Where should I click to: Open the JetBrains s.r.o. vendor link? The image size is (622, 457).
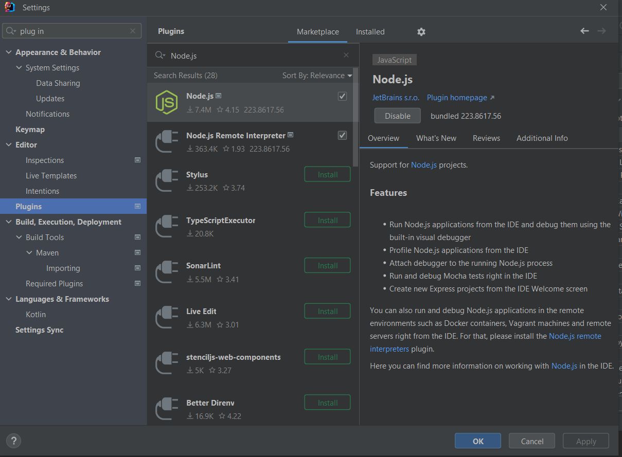pyautogui.click(x=396, y=97)
